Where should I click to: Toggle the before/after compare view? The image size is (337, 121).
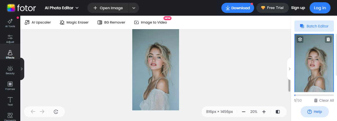point(278,112)
